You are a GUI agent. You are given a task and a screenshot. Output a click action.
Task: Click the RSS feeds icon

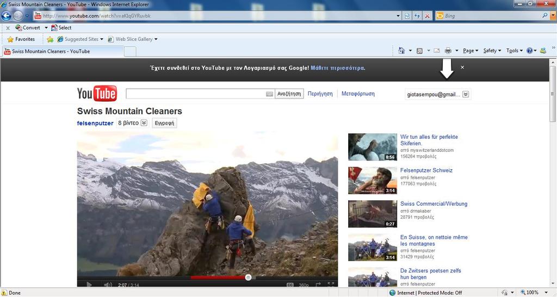[x=419, y=51]
